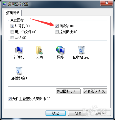Close the 桌面图标设置 dialog window
The width and height of the screenshot is (115, 120).
pos(107,3)
